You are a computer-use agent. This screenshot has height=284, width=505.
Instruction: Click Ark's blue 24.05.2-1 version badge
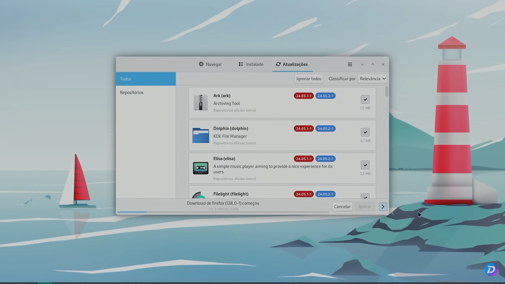tap(325, 96)
